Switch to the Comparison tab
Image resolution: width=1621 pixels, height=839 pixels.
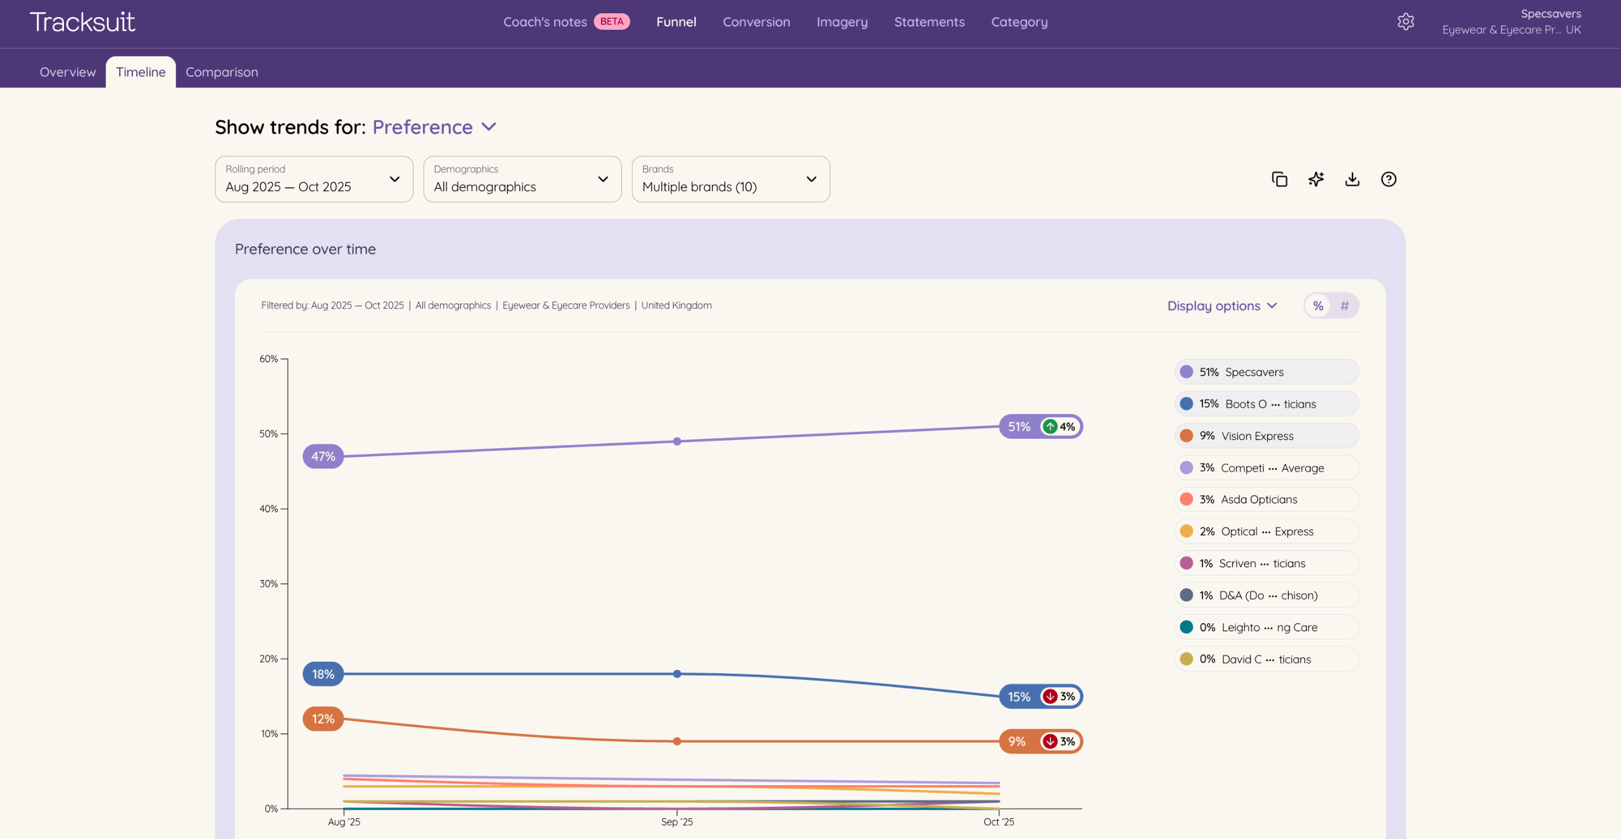222,72
